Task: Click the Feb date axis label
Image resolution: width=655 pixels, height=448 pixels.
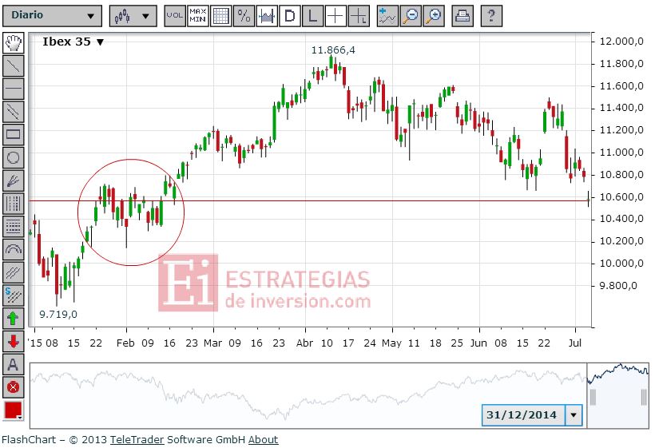Action: click(x=125, y=343)
